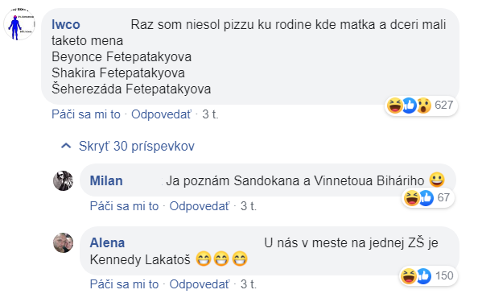Collapse replies with Skryť 30 príspevkov

point(136,146)
